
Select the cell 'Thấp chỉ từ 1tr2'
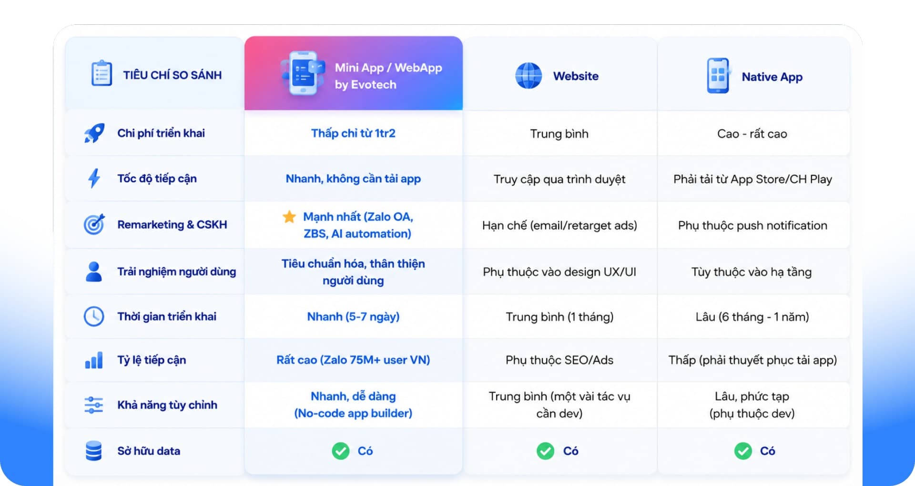pos(353,133)
